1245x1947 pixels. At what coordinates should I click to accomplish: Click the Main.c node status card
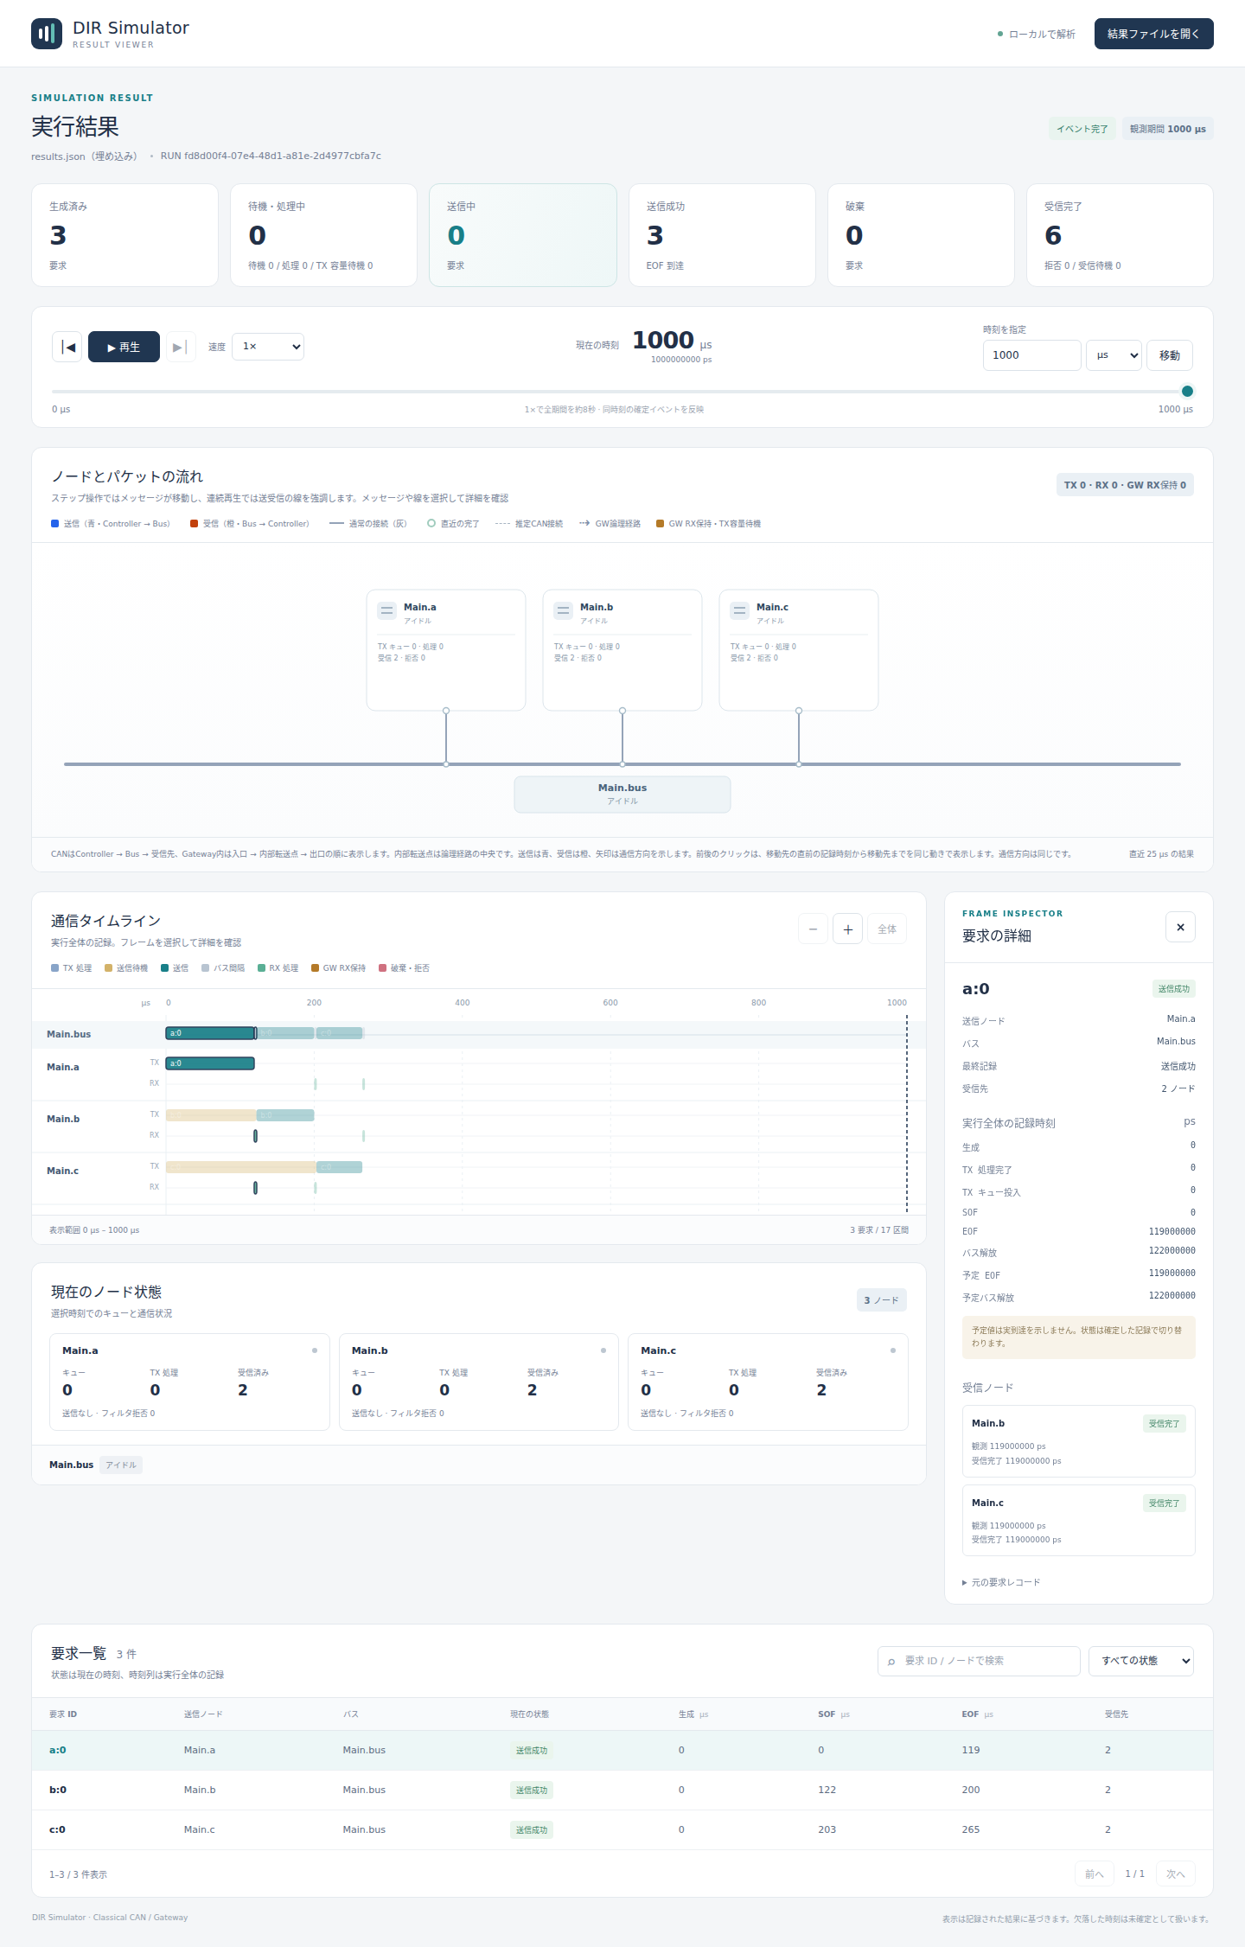(x=768, y=1382)
